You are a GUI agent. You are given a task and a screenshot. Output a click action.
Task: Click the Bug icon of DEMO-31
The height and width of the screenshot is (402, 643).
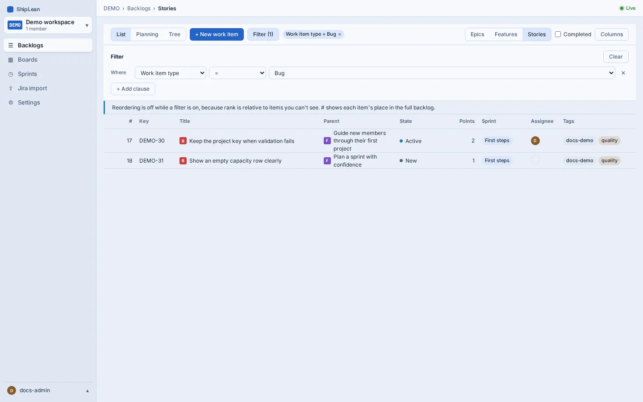[183, 161]
